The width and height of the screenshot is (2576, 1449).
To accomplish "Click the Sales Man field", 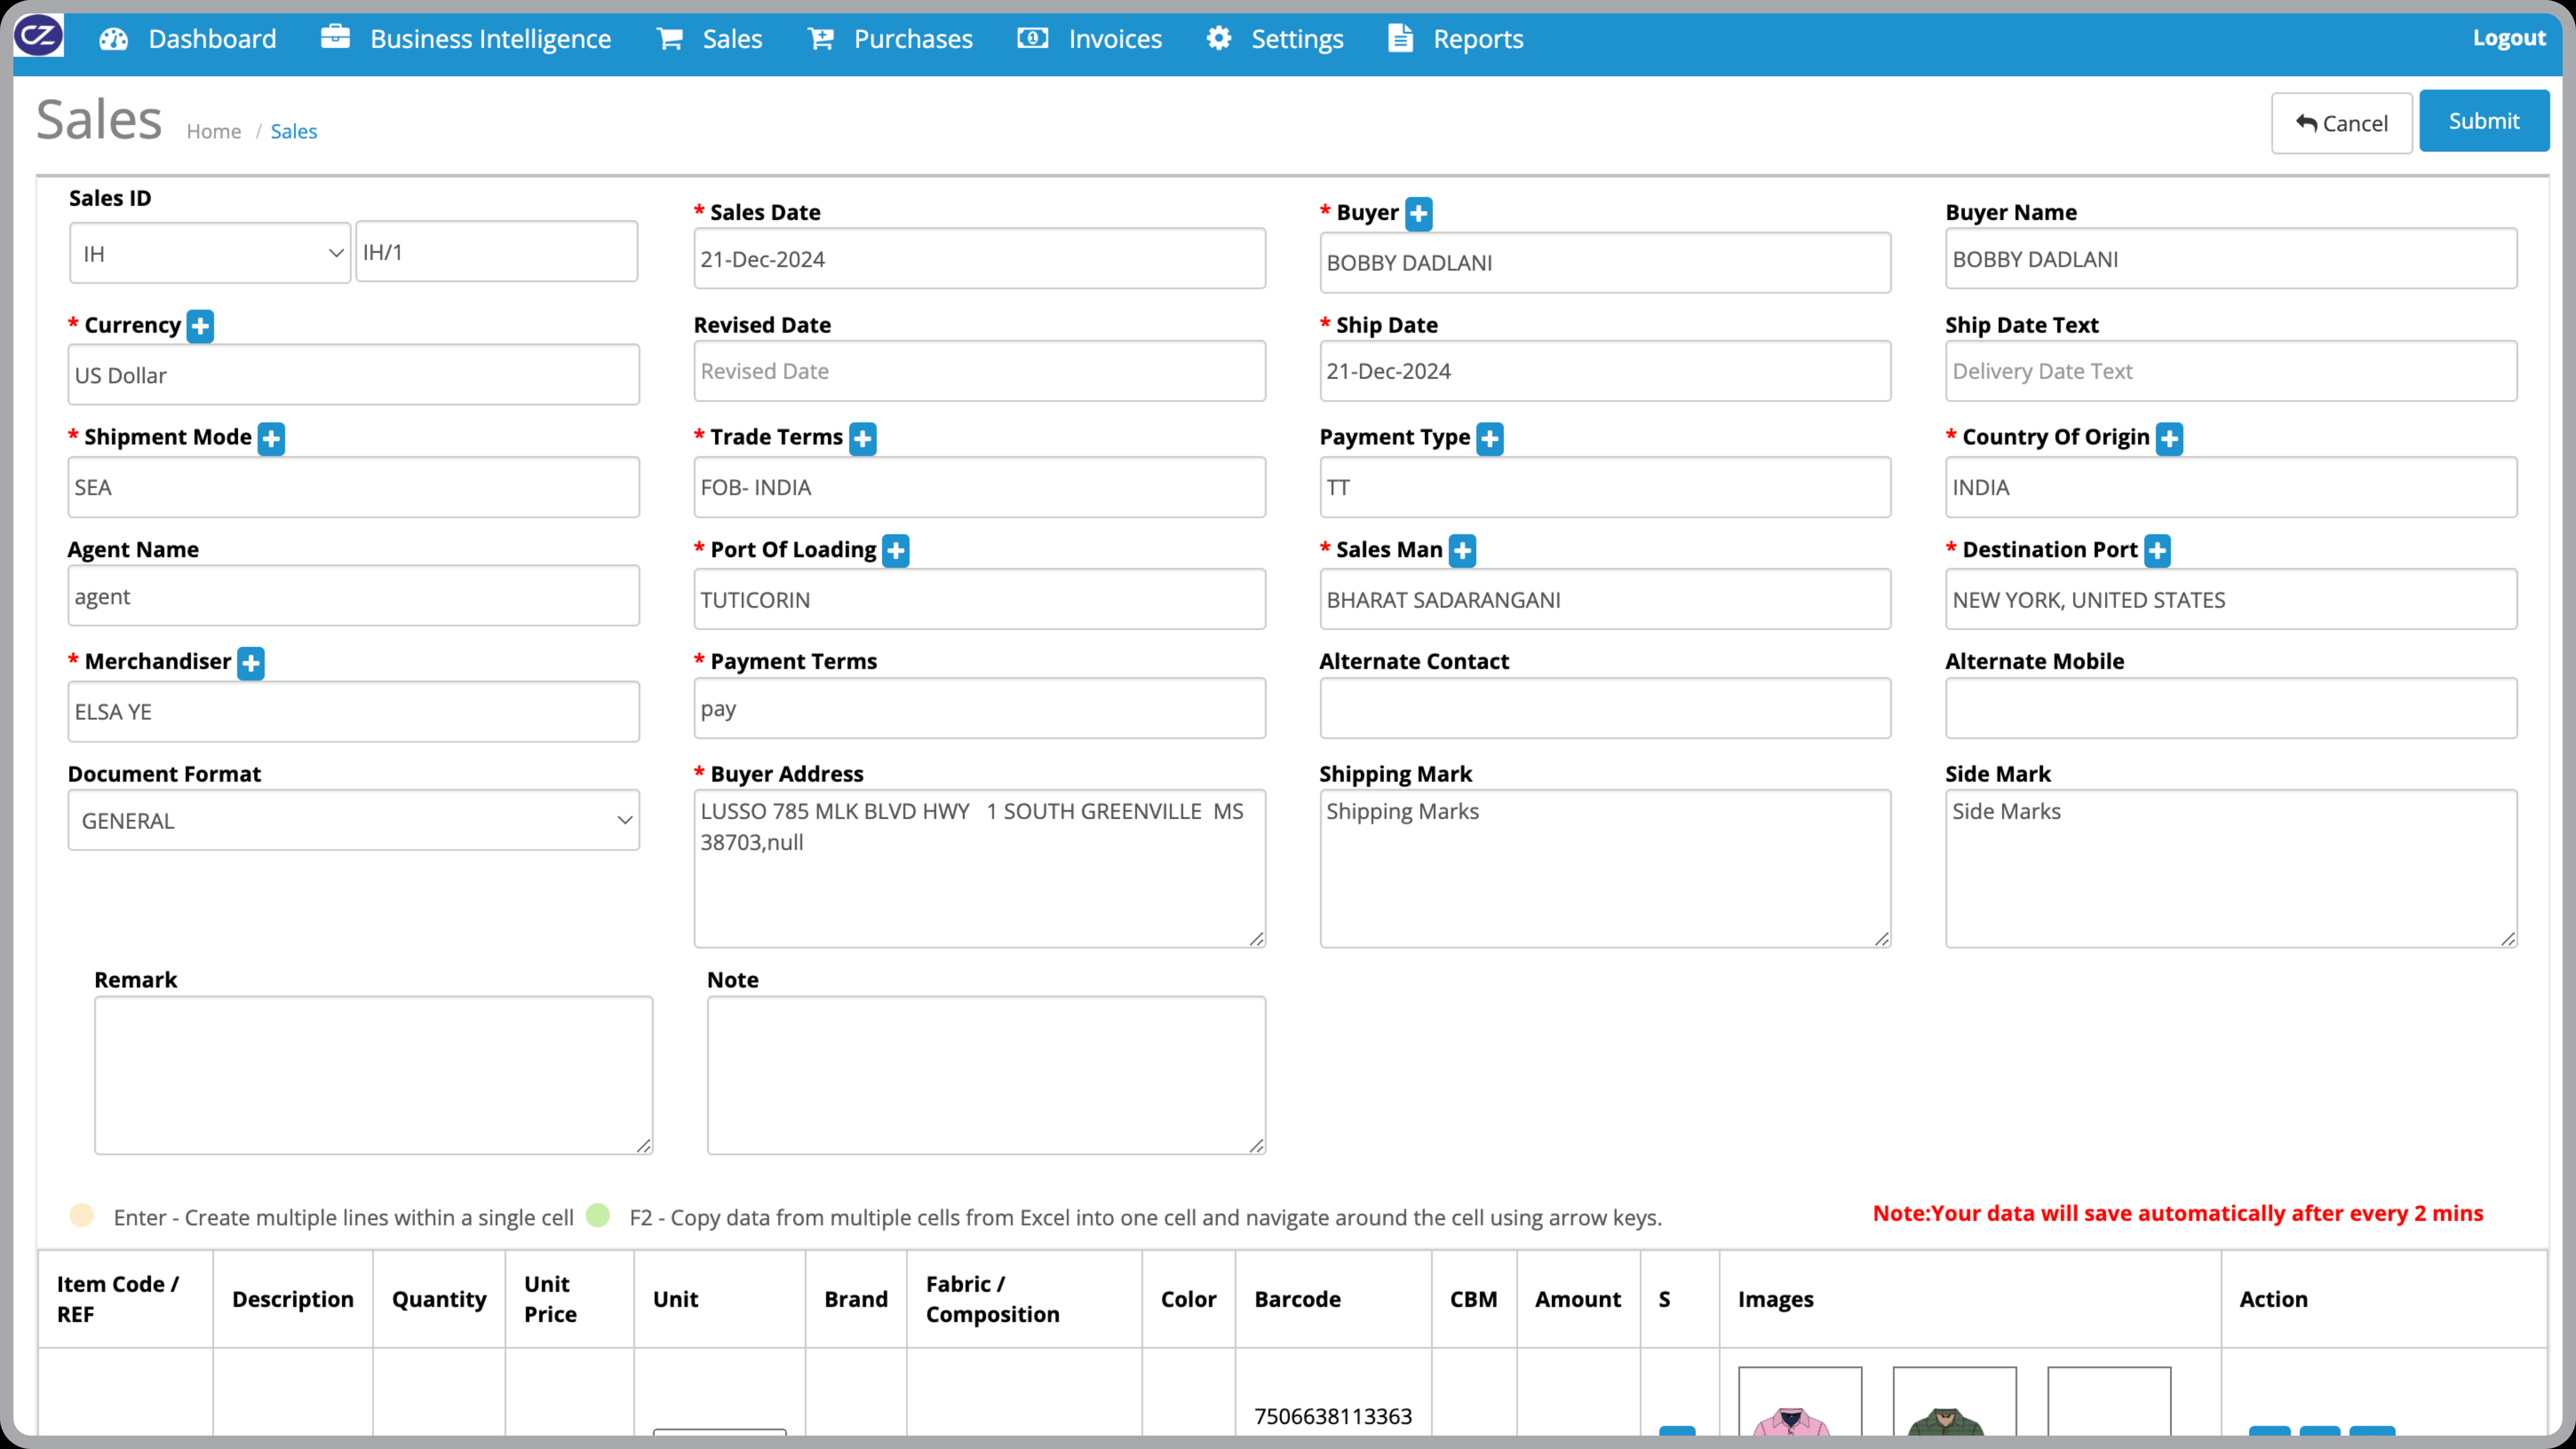I will coord(1604,599).
